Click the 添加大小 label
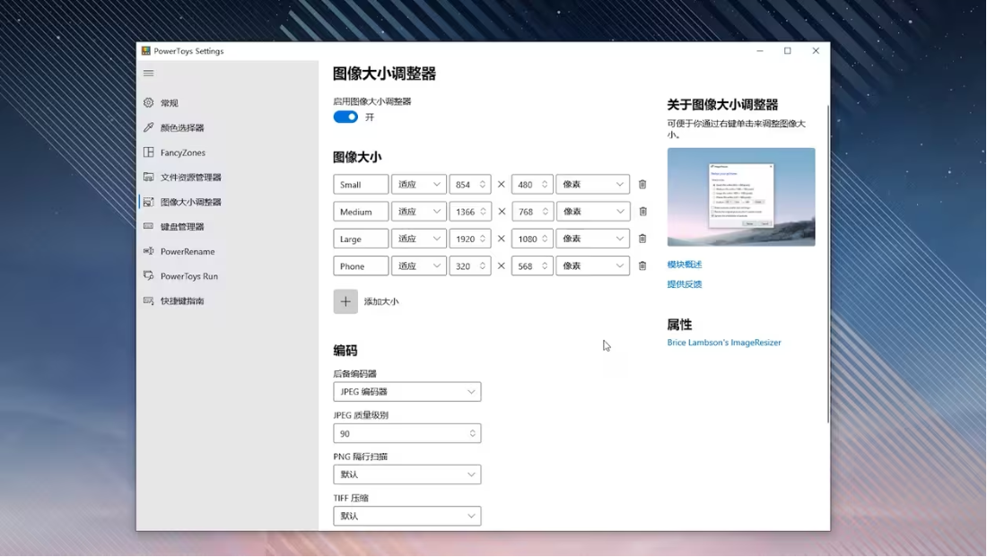 point(380,301)
